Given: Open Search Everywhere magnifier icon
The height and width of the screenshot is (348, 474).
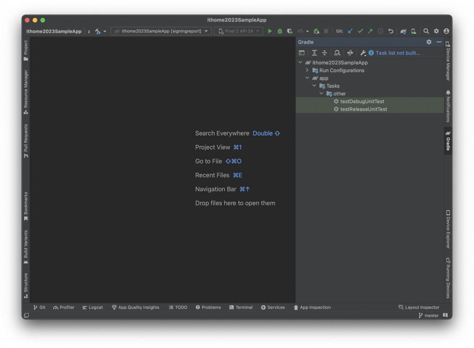Looking at the screenshot, I should coord(426,31).
